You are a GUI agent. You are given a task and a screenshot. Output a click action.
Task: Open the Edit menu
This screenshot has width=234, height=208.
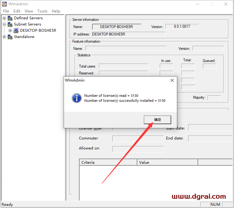[x=17, y=11]
